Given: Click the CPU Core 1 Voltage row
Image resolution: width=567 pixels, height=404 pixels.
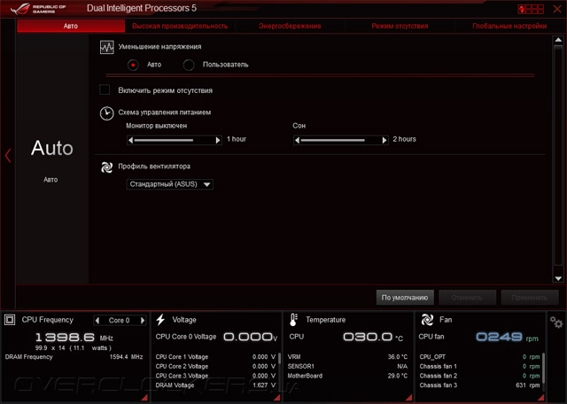Looking at the screenshot, I should click(x=215, y=357).
